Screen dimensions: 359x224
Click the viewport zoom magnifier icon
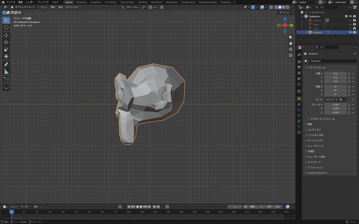[291, 37]
